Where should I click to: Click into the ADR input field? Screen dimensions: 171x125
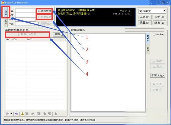pyautogui.click(x=26, y=15)
